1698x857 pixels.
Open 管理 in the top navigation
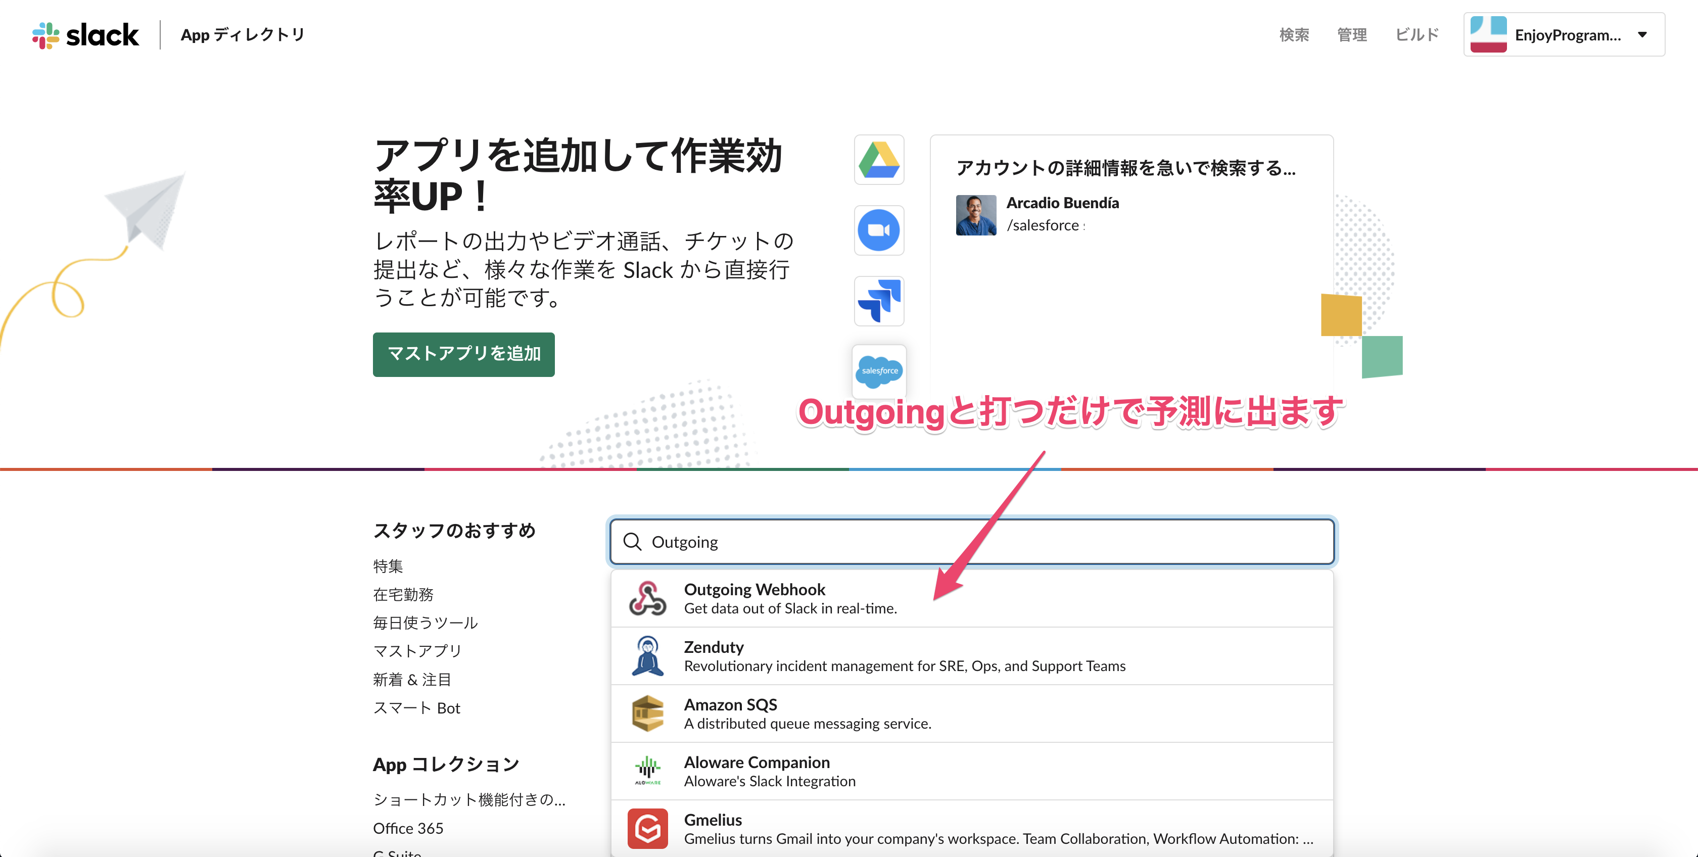point(1351,35)
